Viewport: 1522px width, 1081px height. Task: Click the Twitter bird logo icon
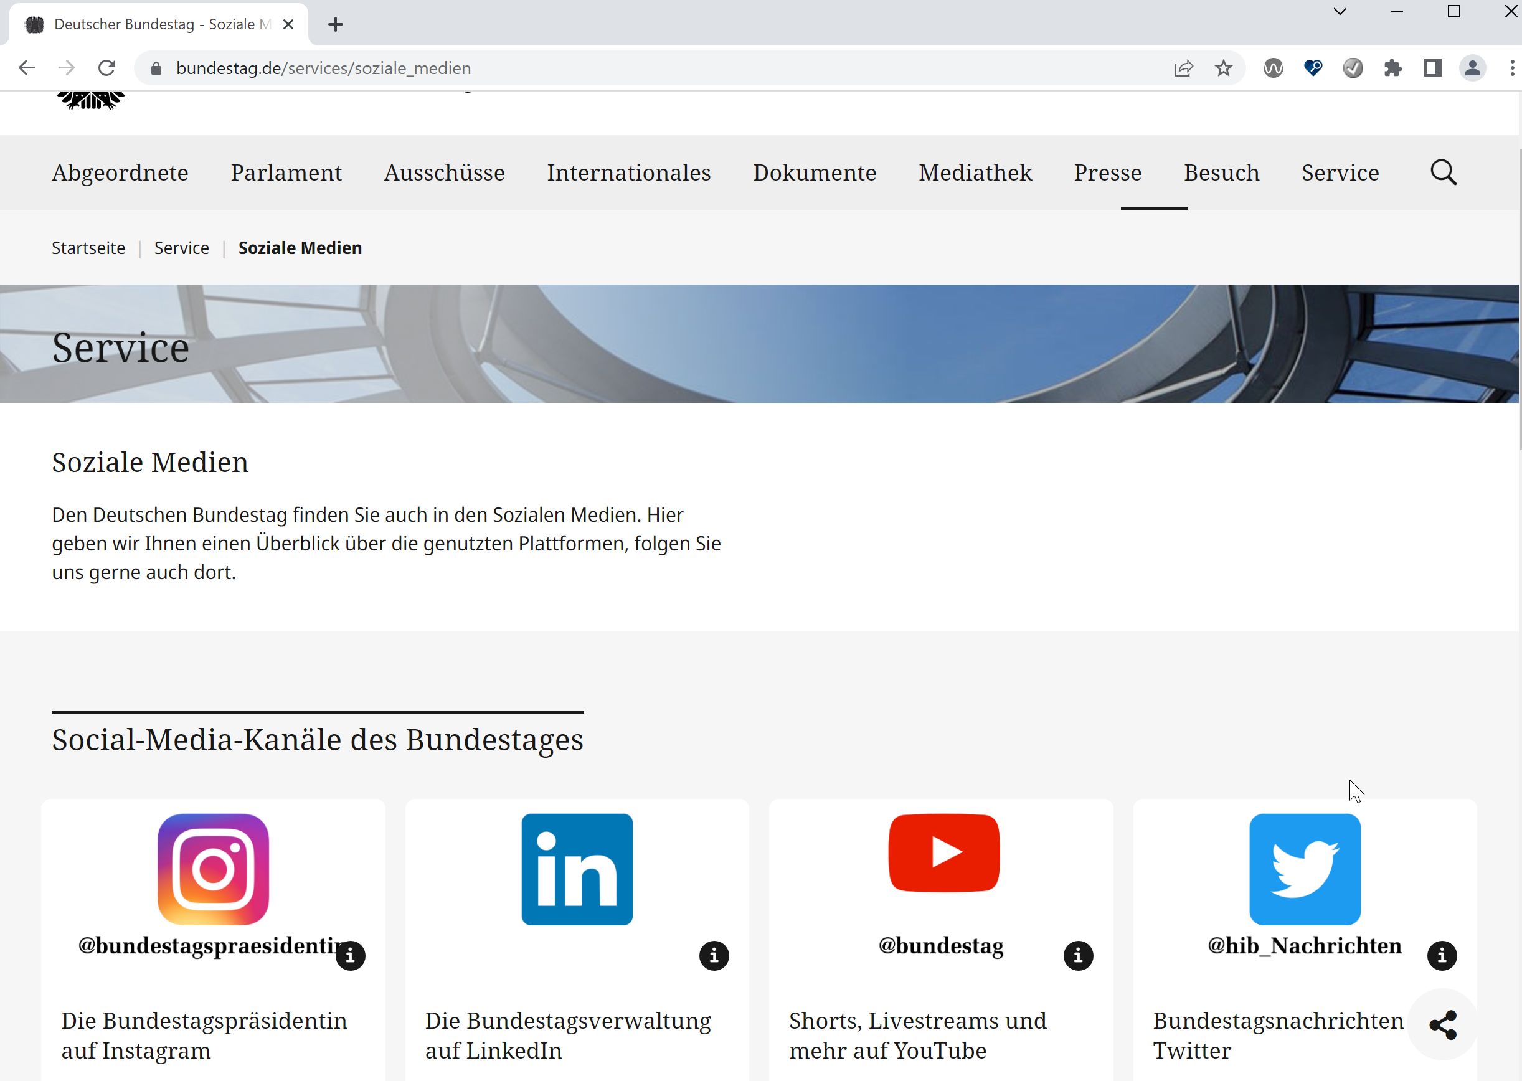1305,869
